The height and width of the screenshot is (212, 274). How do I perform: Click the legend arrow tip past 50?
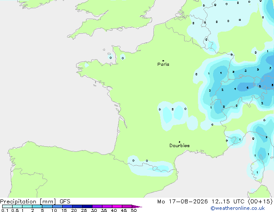[137, 206]
